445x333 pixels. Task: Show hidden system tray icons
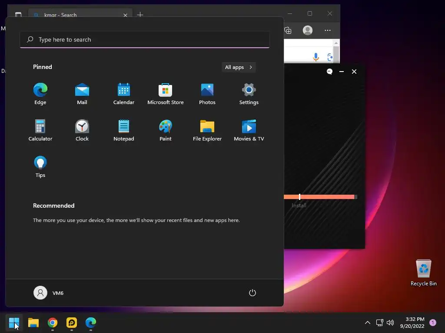[368, 322]
